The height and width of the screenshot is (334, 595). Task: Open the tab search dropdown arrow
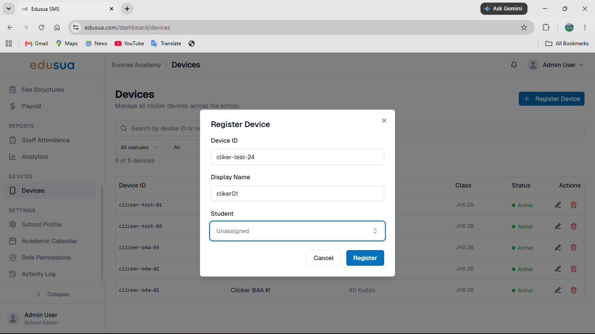click(x=8, y=9)
